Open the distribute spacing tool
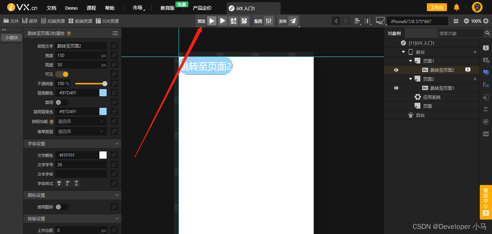This screenshot has height=234, width=492. [x=368, y=21]
